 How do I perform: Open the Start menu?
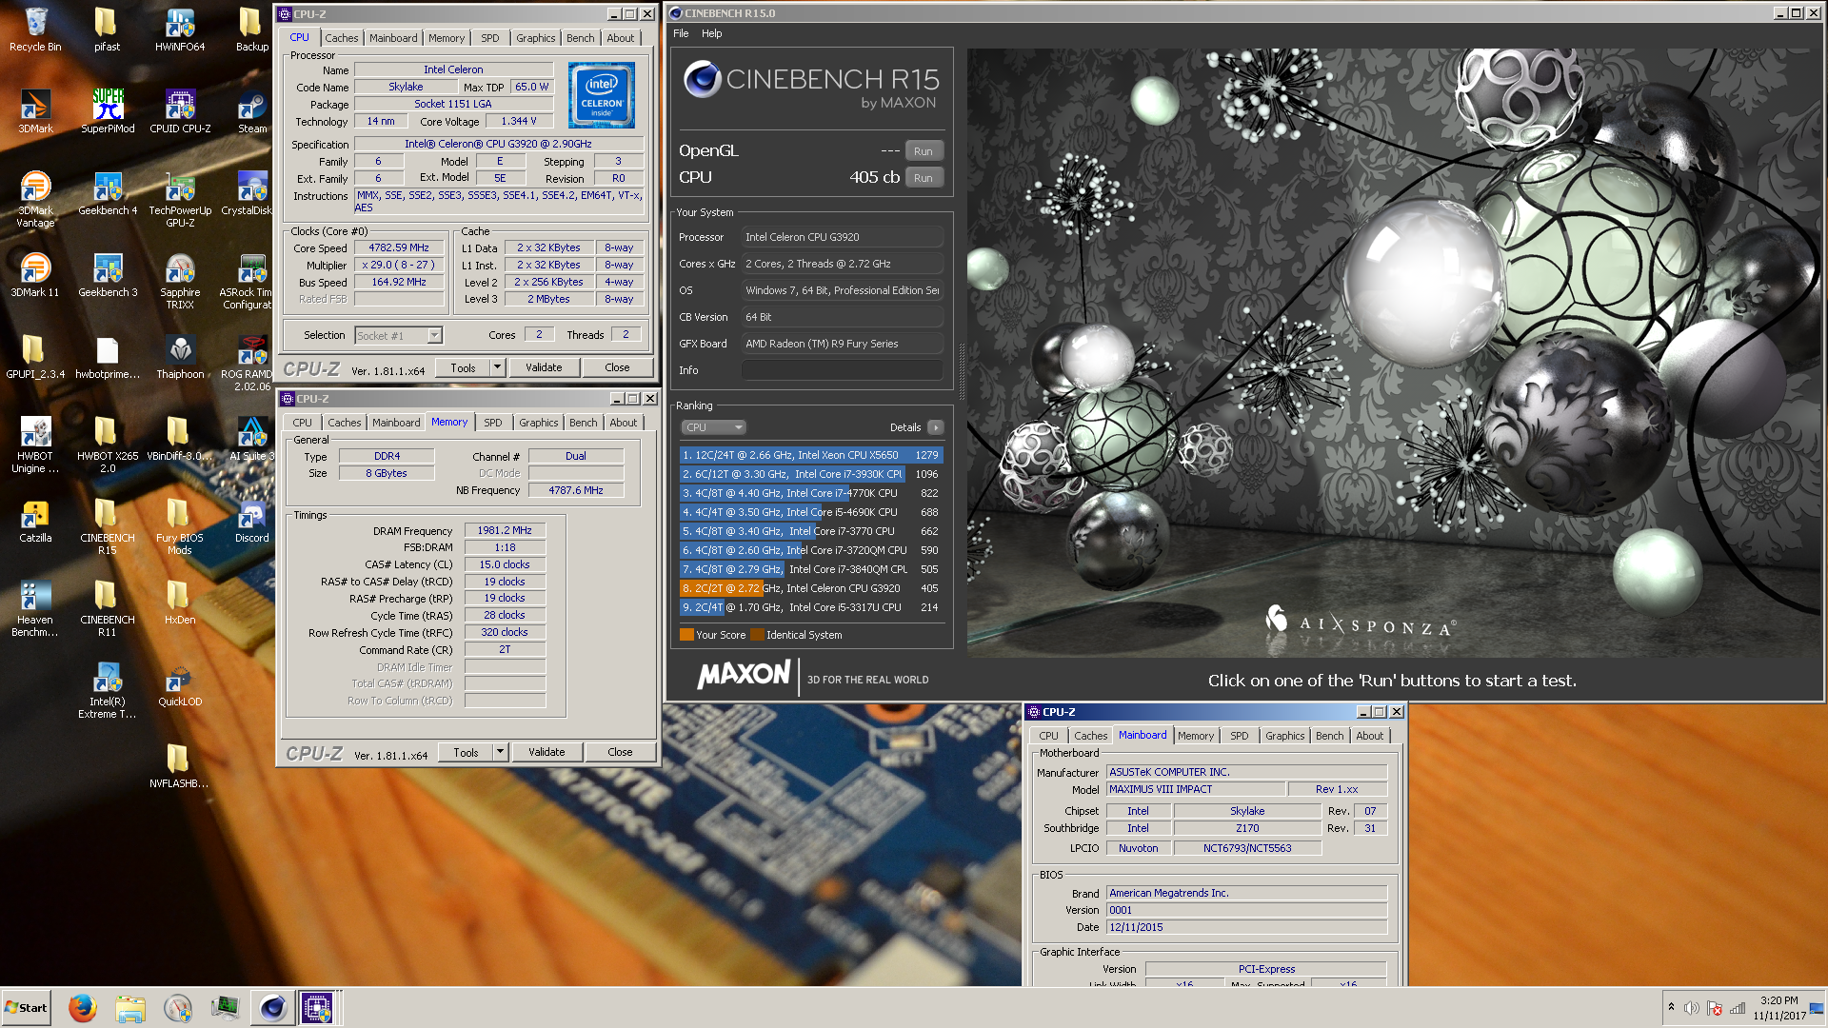click(26, 1007)
